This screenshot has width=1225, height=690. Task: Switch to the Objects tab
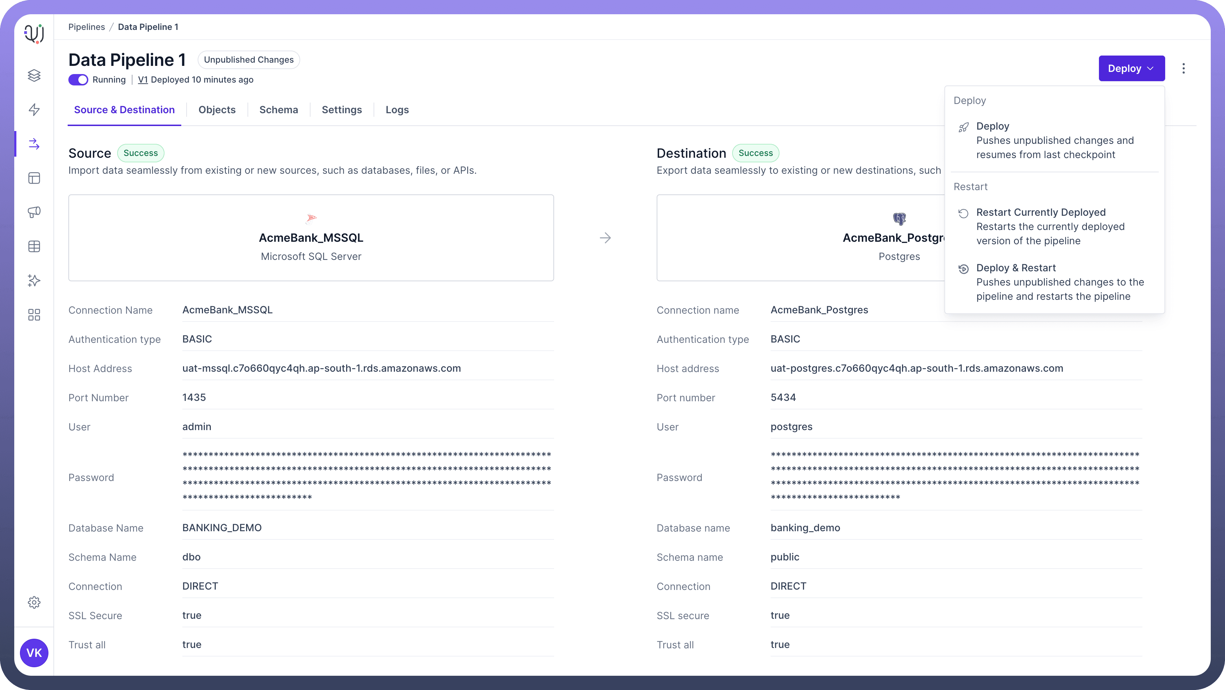pos(217,110)
